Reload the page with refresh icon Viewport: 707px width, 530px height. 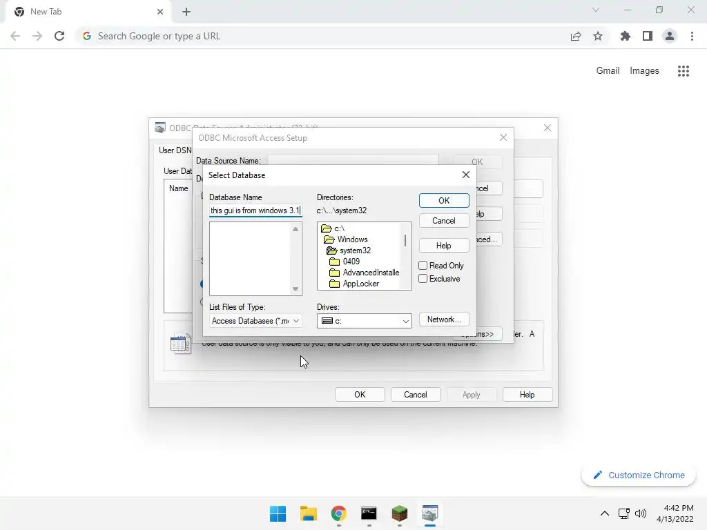pyautogui.click(x=59, y=36)
